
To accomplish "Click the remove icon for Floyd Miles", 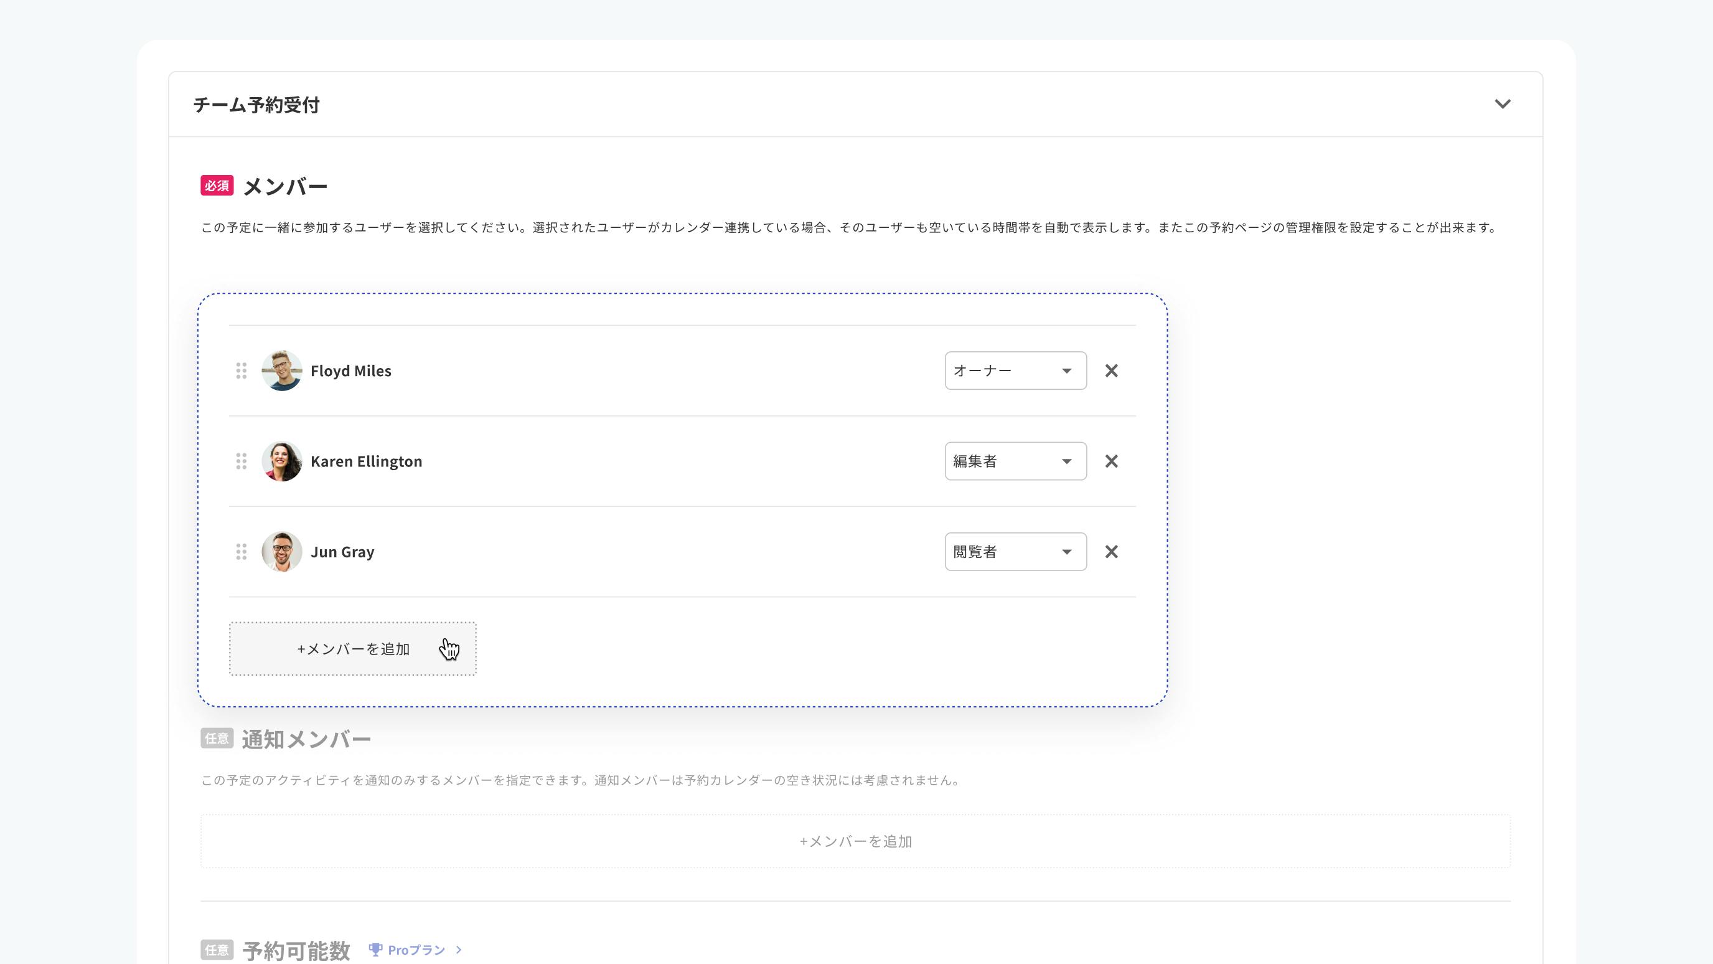I will tap(1110, 369).
